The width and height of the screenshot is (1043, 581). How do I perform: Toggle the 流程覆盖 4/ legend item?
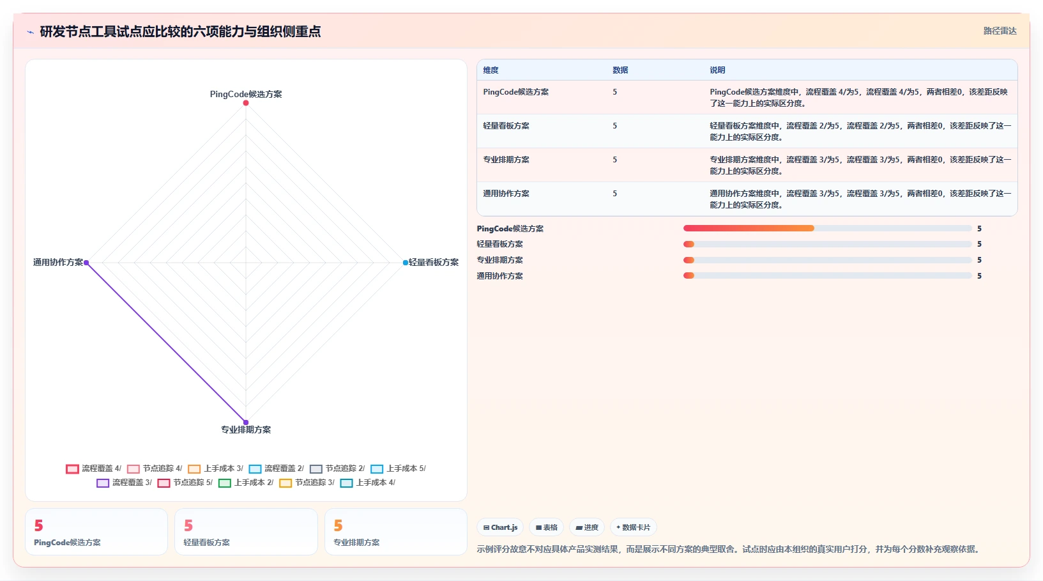[93, 469]
